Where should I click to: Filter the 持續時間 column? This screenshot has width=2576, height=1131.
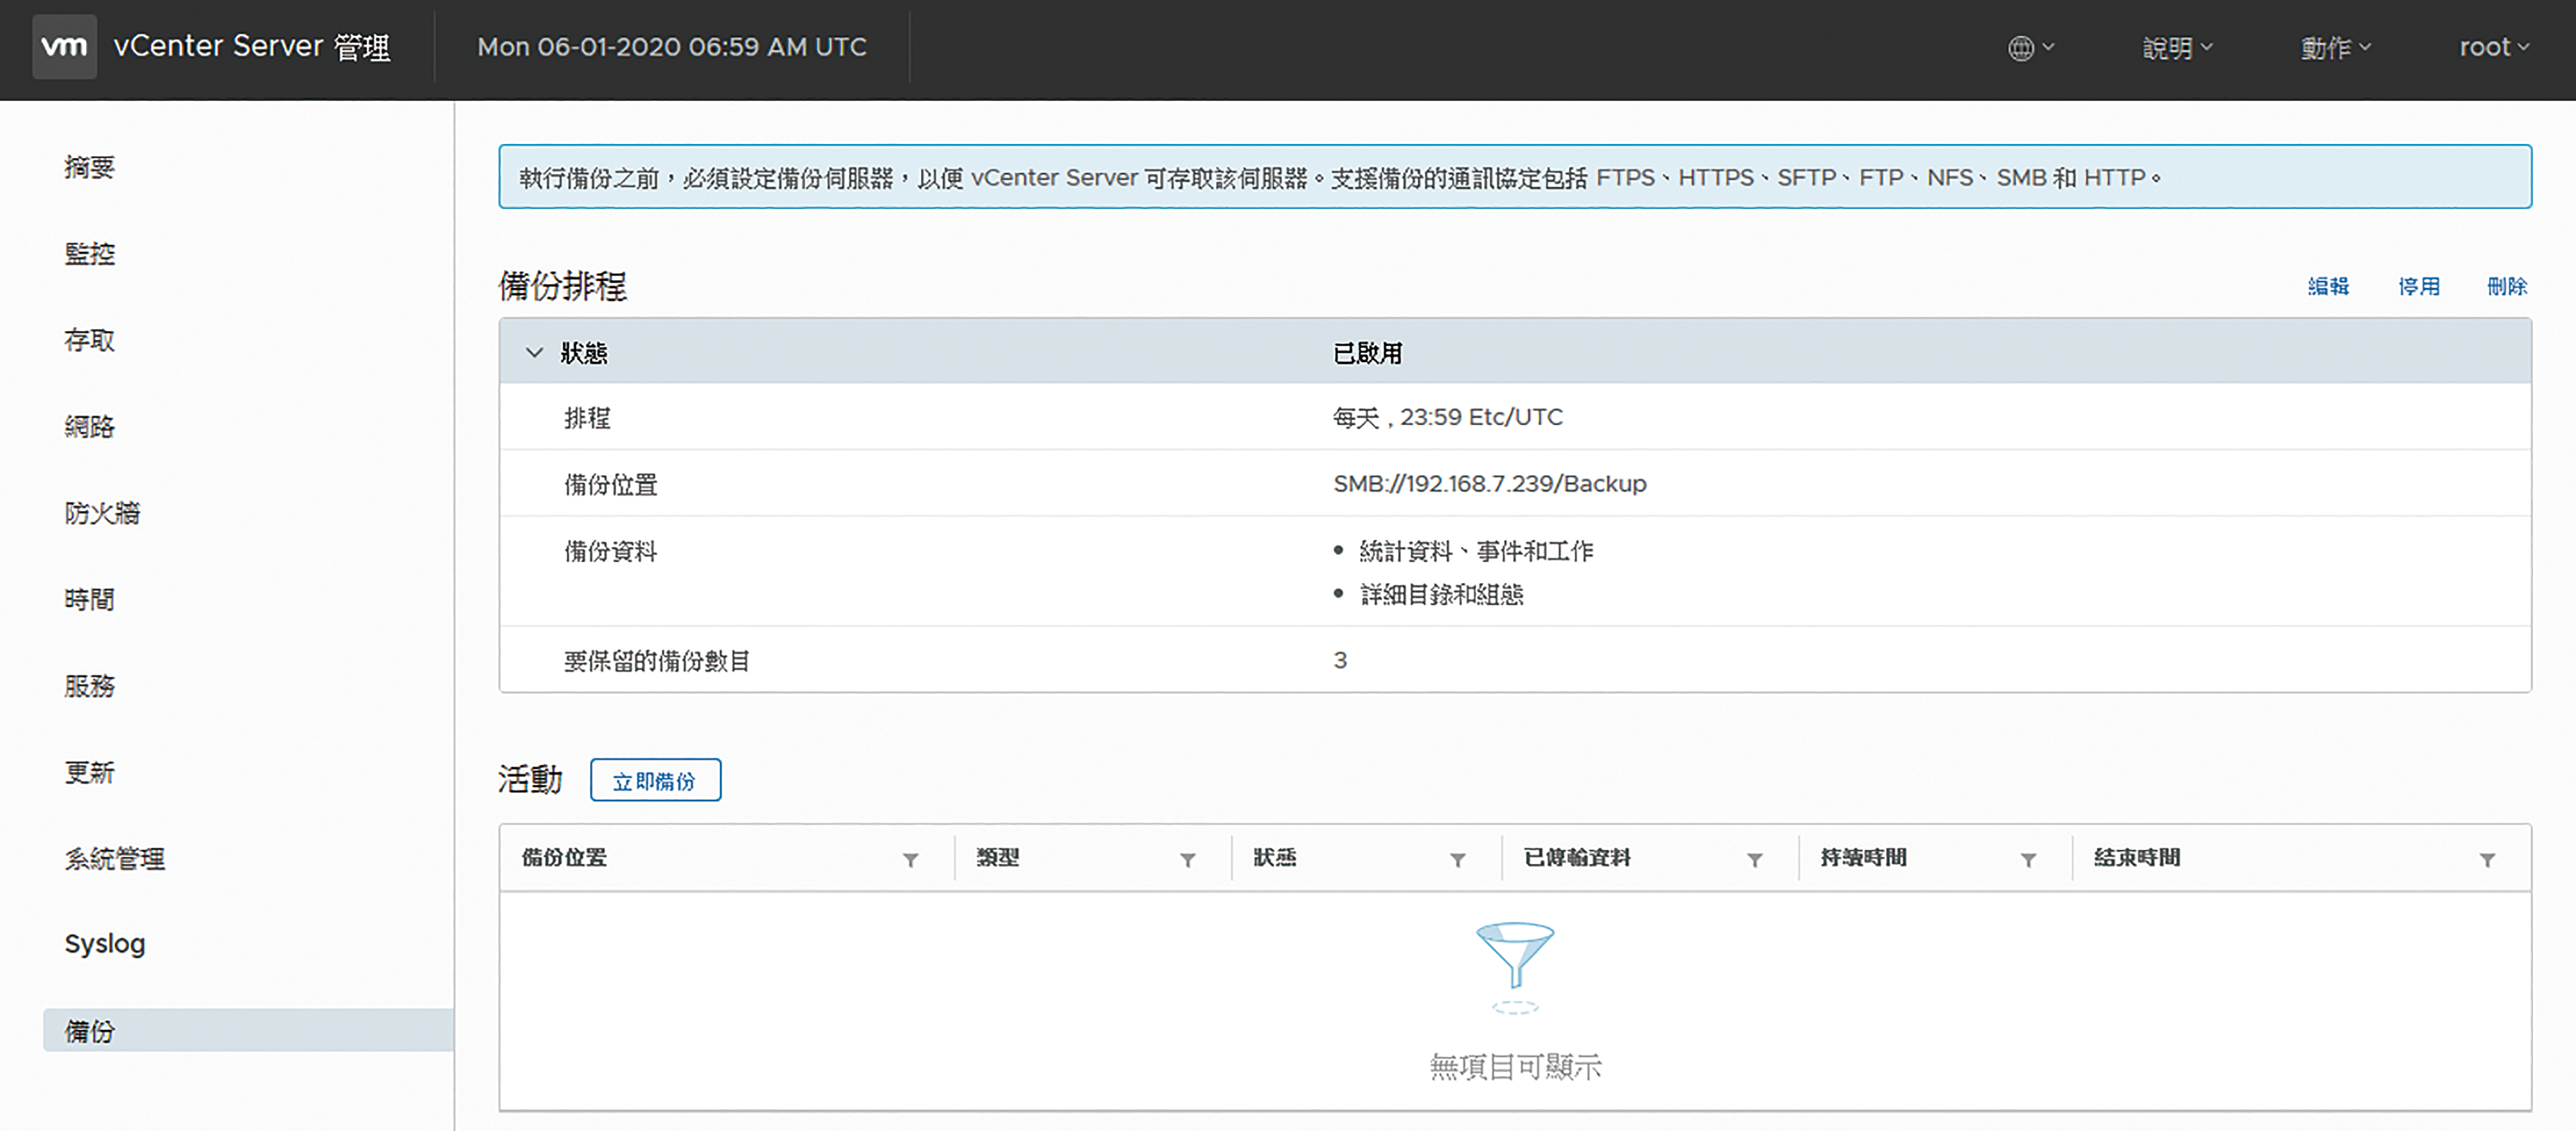tap(2028, 859)
